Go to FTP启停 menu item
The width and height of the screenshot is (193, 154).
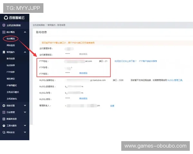pyautogui.click(x=11, y=72)
